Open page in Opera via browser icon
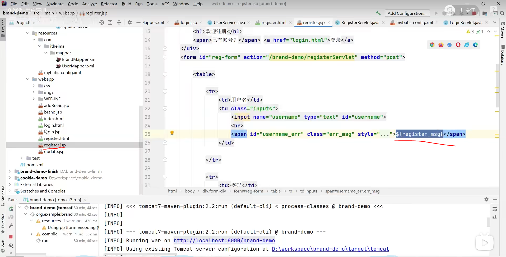506x257 pixels. pos(458,45)
